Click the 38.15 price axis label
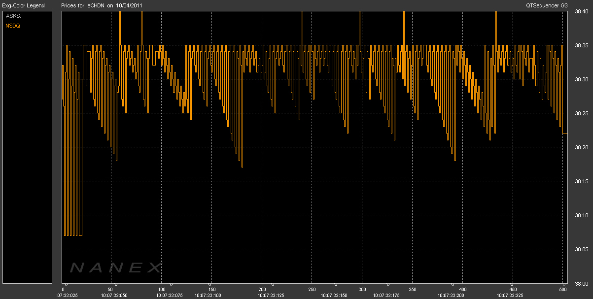 coord(582,182)
